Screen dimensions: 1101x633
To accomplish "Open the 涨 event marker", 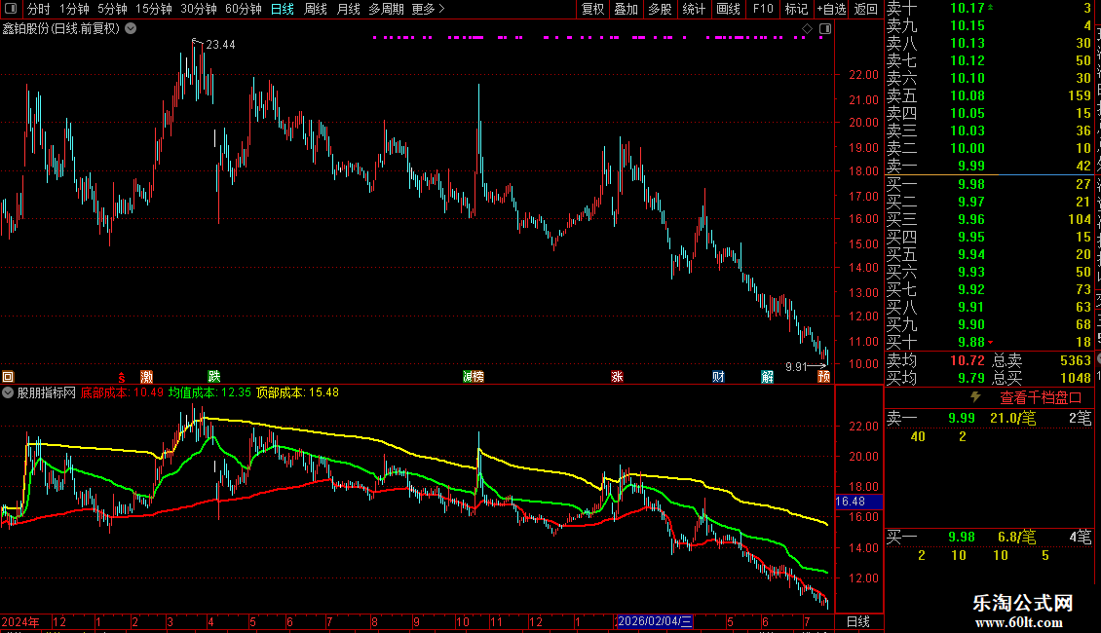I will pyautogui.click(x=617, y=377).
